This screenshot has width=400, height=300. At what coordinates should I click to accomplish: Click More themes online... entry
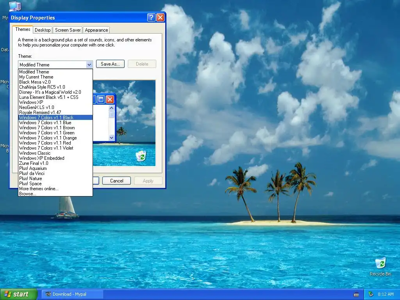pyautogui.click(x=55, y=189)
